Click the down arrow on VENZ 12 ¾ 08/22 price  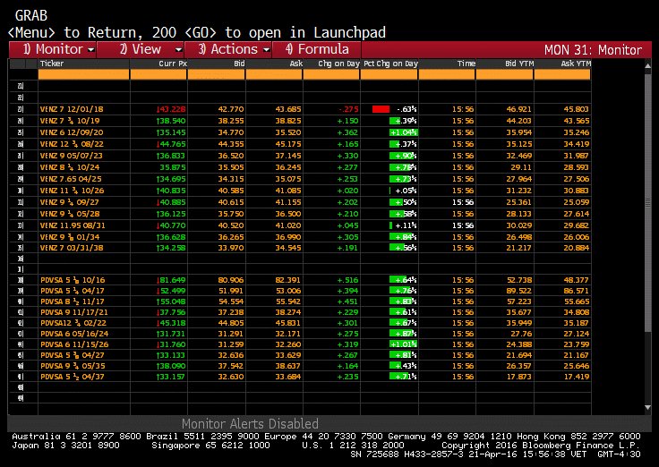[x=158, y=143]
